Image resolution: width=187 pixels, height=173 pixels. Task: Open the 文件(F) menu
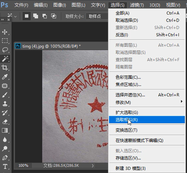(21, 5)
